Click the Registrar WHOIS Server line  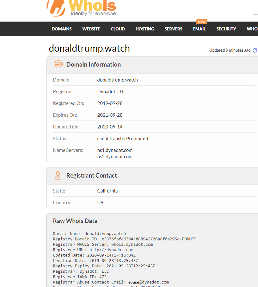[103, 245]
